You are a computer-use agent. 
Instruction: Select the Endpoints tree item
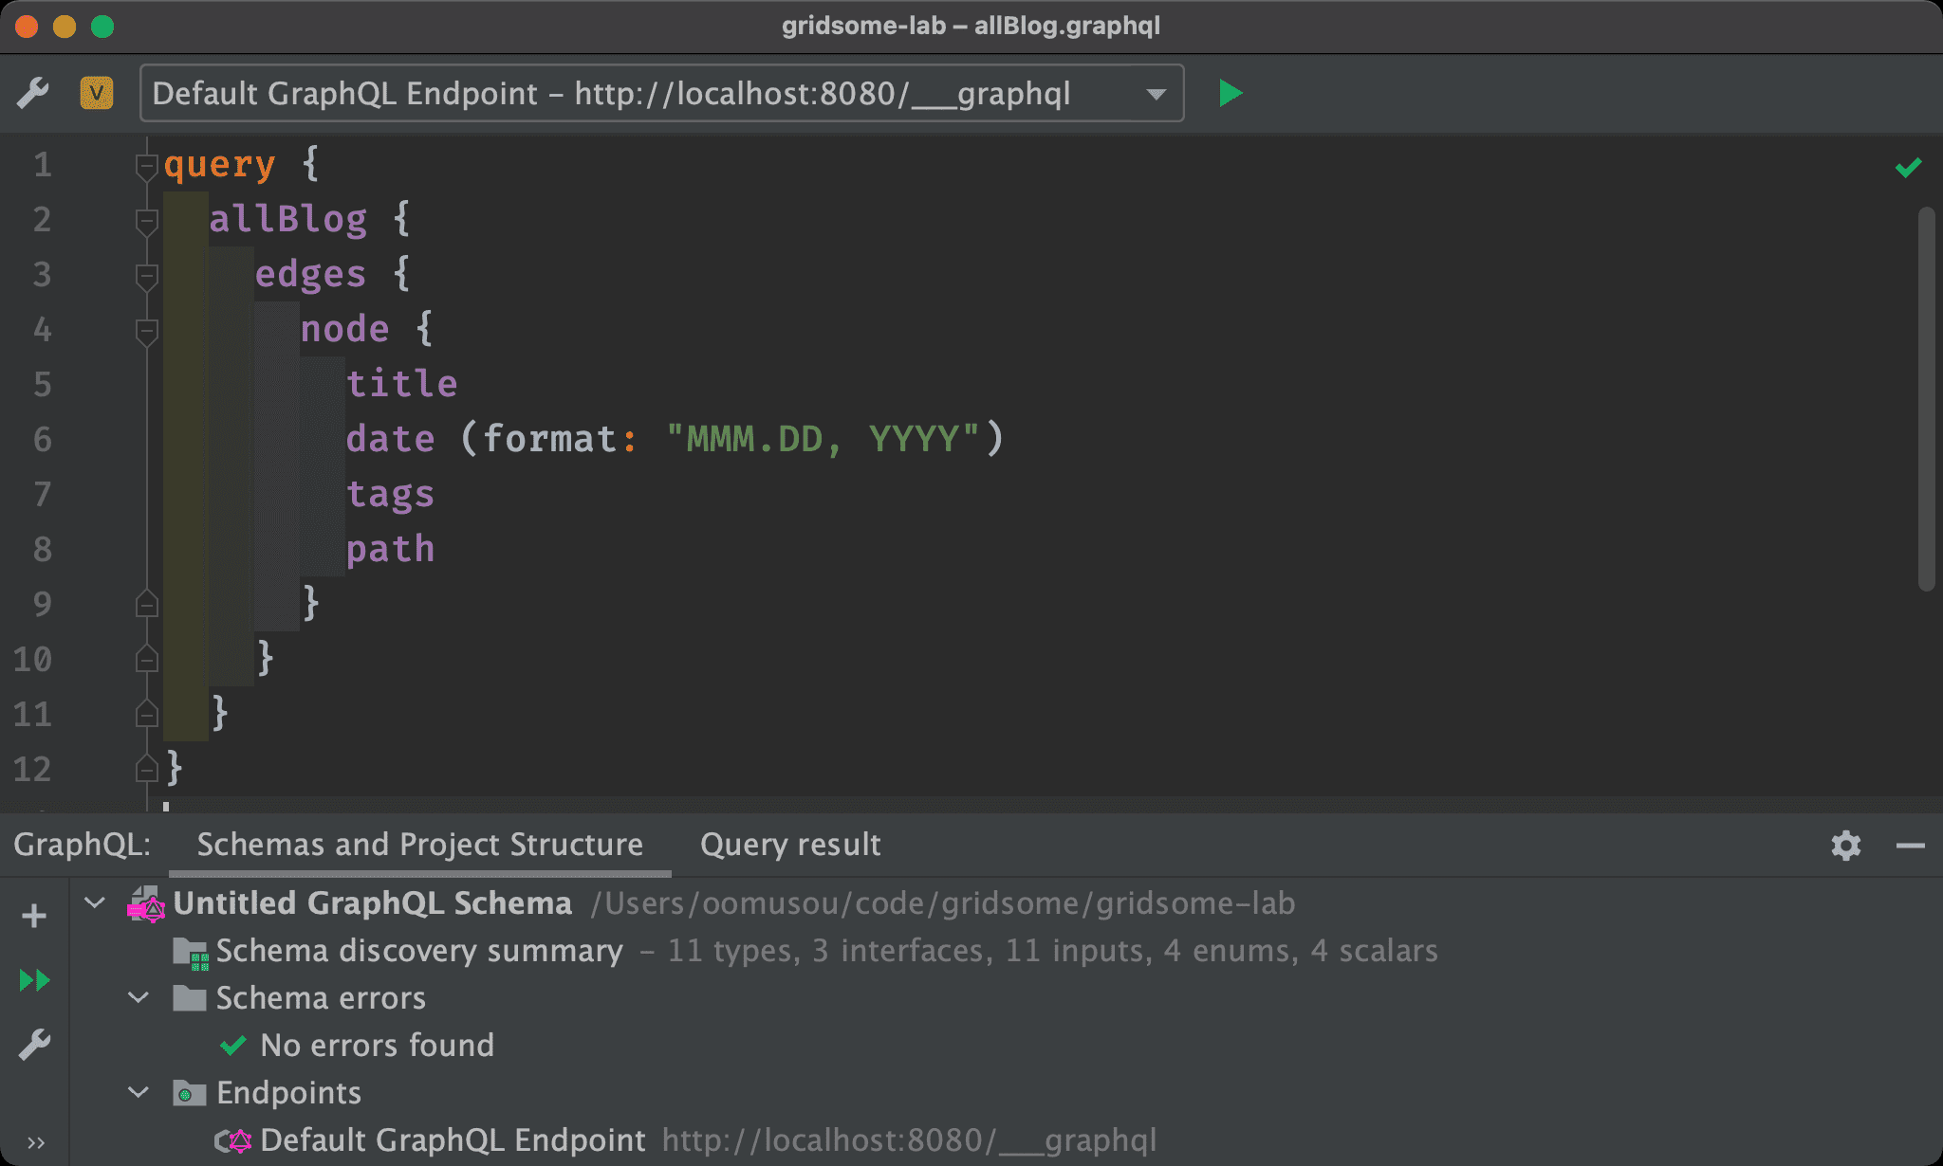[x=288, y=1093]
